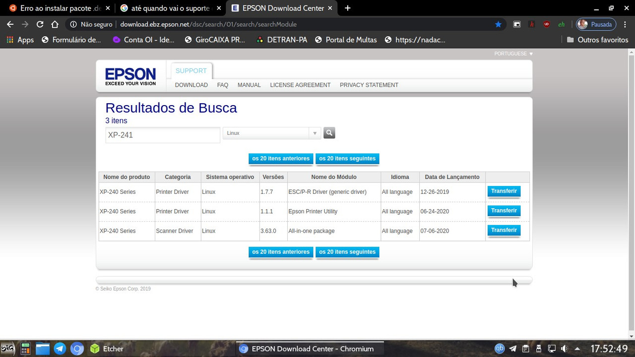Click top 'os 20 itens anteriores' button
The width and height of the screenshot is (635, 357).
(x=281, y=159)
